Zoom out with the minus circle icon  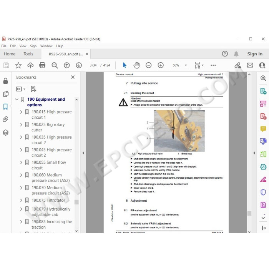point(149,65)
